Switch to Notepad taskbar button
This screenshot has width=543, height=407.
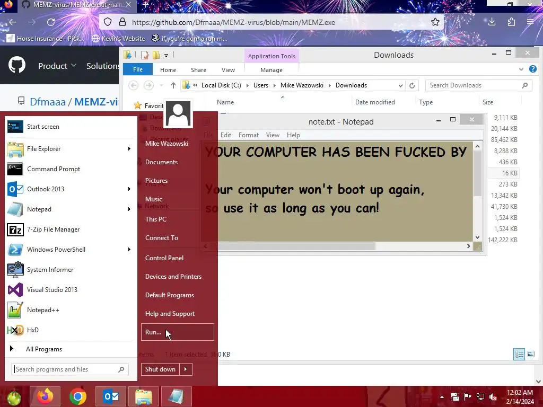(x=176, y=396)
